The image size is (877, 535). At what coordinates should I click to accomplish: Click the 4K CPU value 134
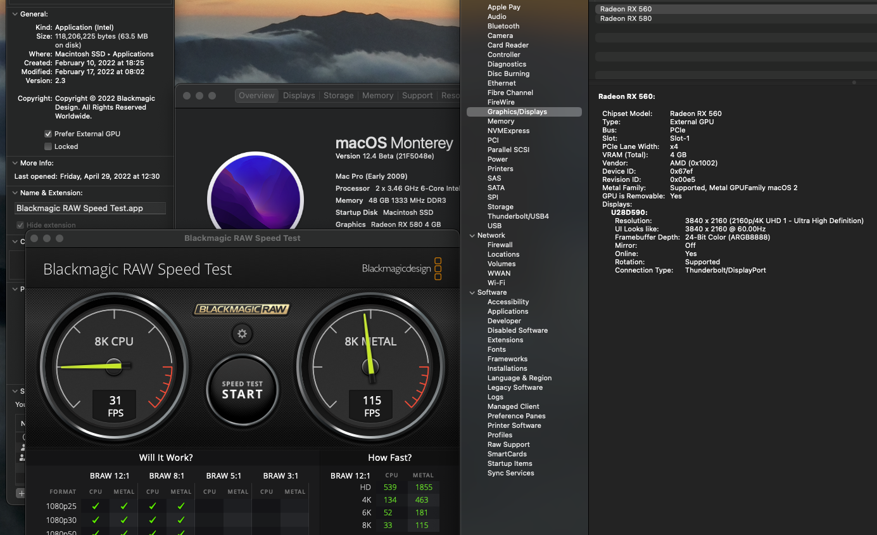point(391,500)
